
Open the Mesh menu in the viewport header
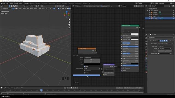31,8
